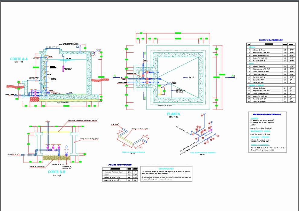
Task: Expand the INGRESO group in the accessories table
Action: point(251,47)
